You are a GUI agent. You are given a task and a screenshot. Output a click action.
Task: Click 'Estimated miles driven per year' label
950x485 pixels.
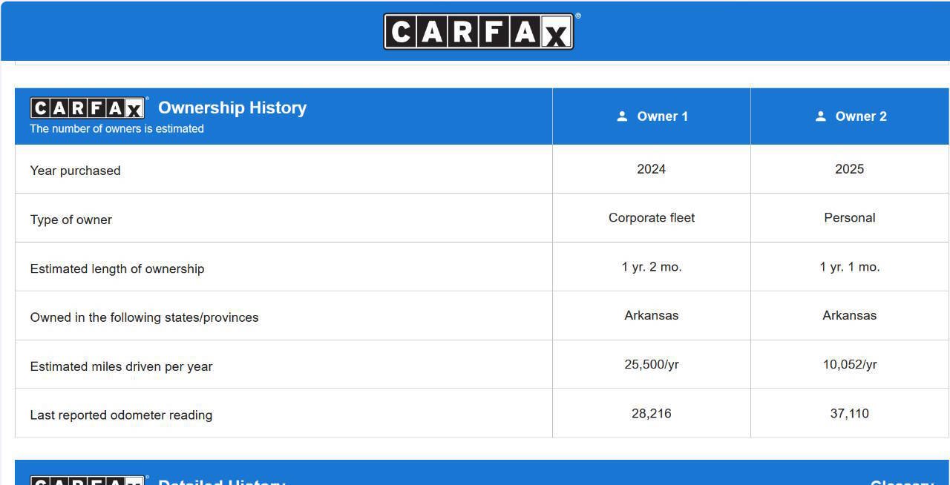[122, 366]
